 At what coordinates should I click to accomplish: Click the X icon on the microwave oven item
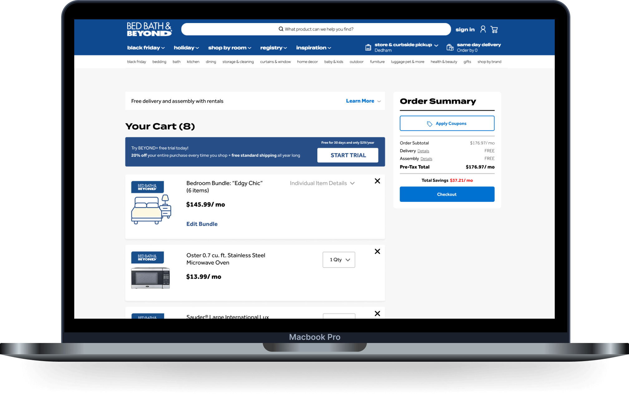point(377,251)
